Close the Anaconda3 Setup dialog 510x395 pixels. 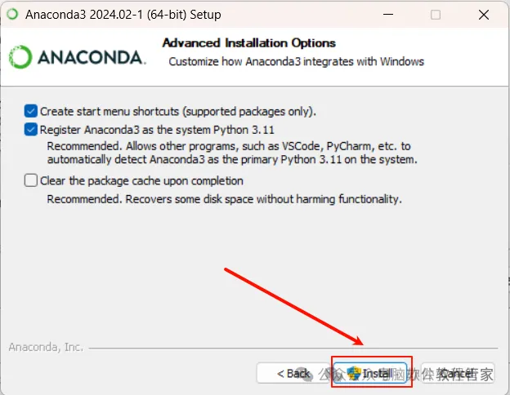click(x=484, y=15)
